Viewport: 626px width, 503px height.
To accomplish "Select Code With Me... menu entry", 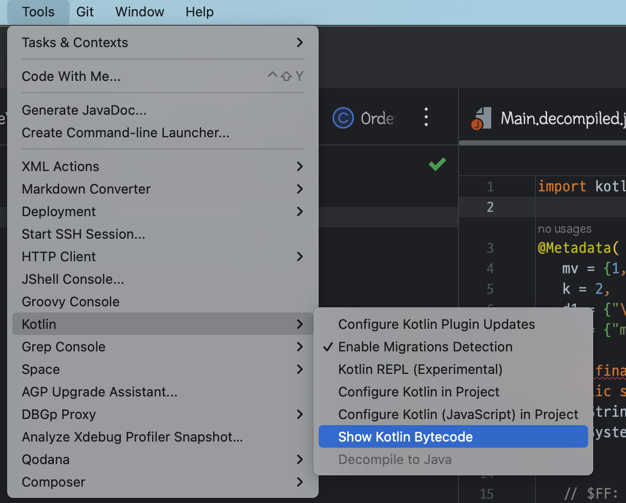I will pos(163,76).
